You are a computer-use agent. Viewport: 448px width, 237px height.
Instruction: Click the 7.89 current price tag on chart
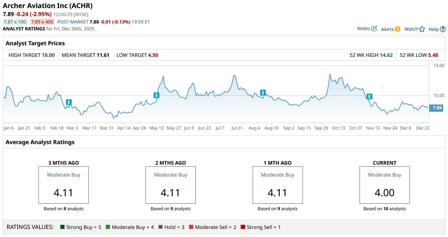point(436,108)
